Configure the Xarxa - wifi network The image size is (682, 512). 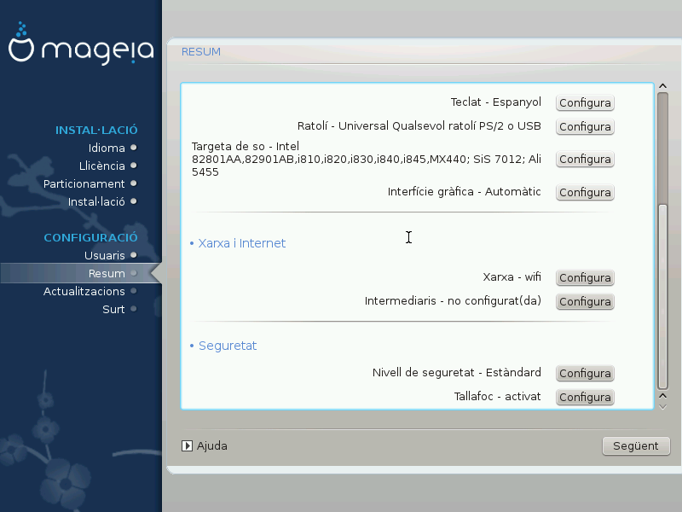(585, 278)
